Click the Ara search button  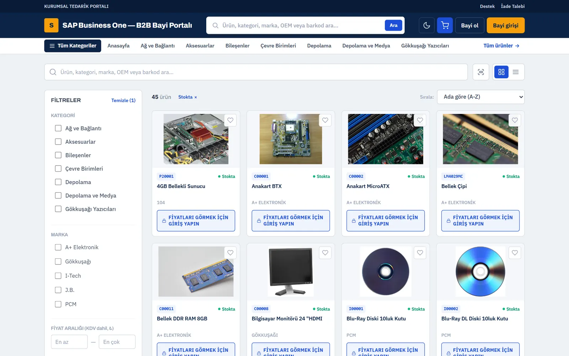pos(393,25)
